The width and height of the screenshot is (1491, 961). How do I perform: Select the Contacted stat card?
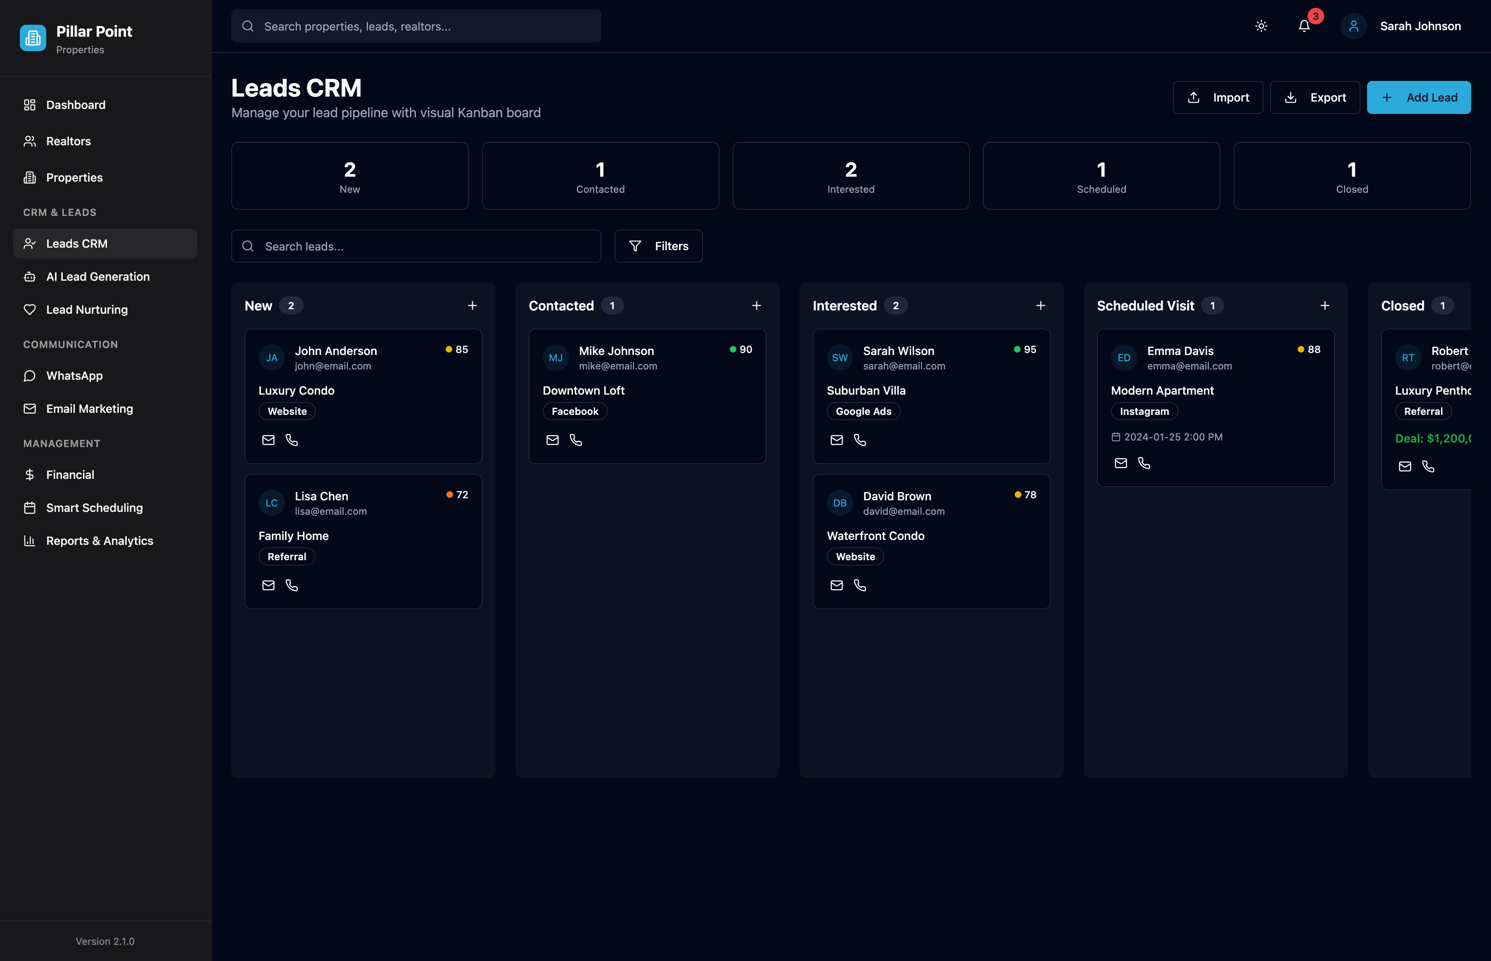pos(600,176)
